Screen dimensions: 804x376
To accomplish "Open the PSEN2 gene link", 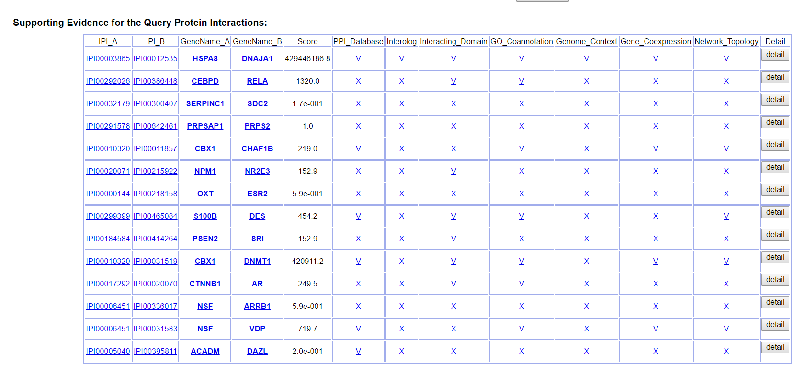I will point(205,239).
